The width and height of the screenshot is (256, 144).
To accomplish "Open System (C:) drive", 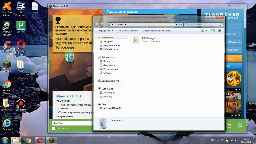I will [109, 93].
